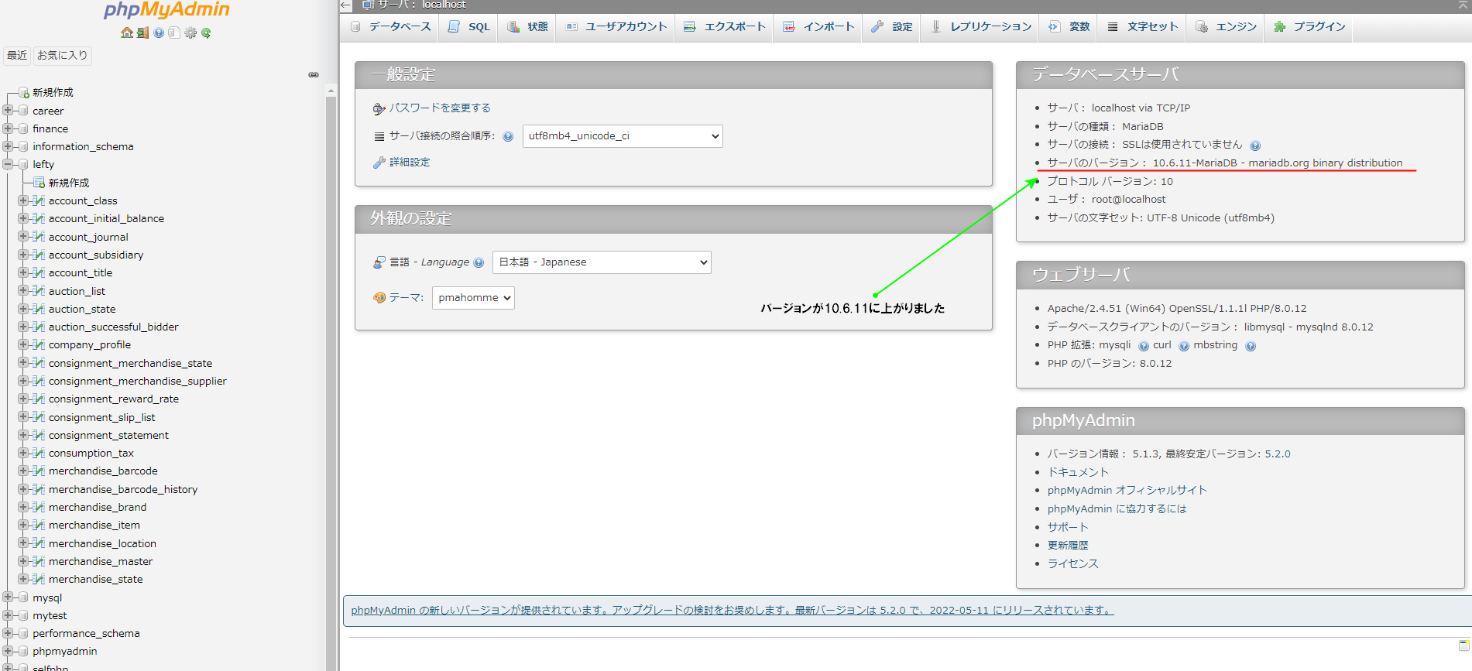
Task: Click help icon after curl extension
Action: click(x=1184, y=346)
